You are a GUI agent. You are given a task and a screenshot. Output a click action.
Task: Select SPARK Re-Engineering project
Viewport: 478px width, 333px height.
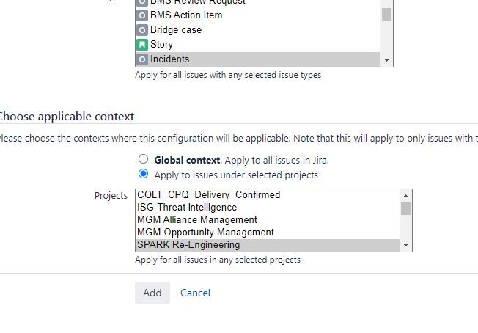coord(268,245)
